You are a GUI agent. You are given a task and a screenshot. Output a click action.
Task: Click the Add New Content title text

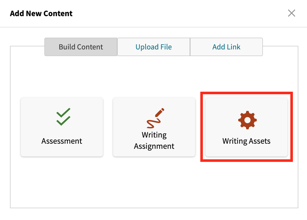[41, 13]
